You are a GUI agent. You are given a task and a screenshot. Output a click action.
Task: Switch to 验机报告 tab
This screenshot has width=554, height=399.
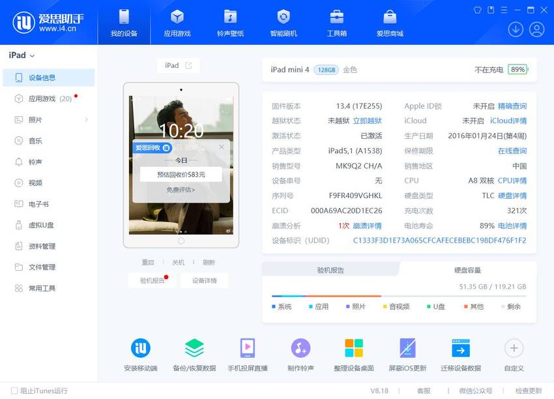pos(330,270)
